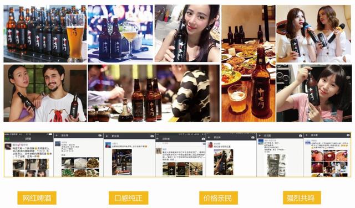Open the red avatar of the bottle-in-hand post

pyautogui.click(x=211, y=144)
